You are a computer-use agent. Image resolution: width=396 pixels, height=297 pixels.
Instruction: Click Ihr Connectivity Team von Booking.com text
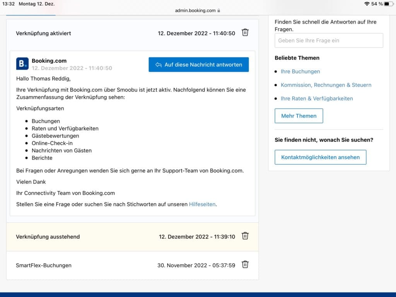(65, 193)
